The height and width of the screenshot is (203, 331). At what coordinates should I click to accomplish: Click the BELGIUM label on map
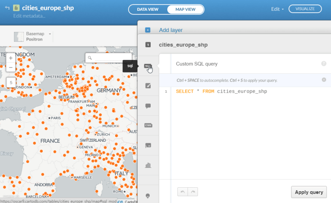click(66, 97)
